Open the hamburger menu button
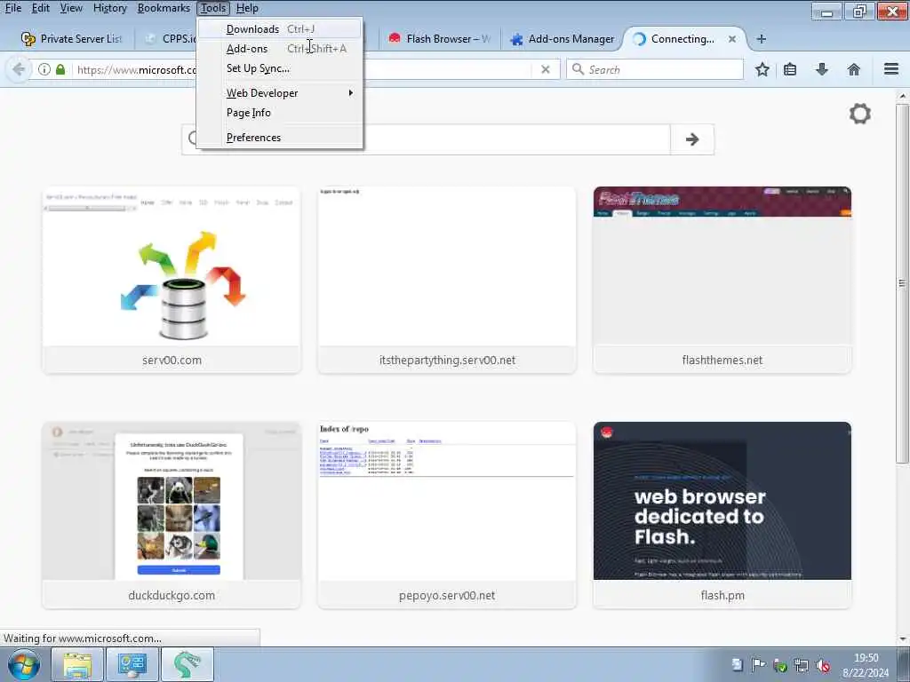The image size is (910, 682). pyautogui.click(x=891, y=69)
